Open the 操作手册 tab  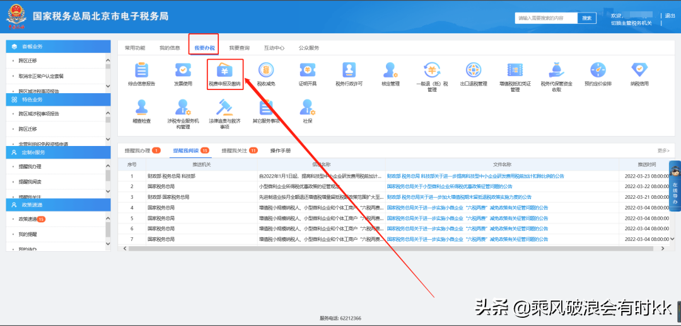pyautogui.click(x=281, y=151)
